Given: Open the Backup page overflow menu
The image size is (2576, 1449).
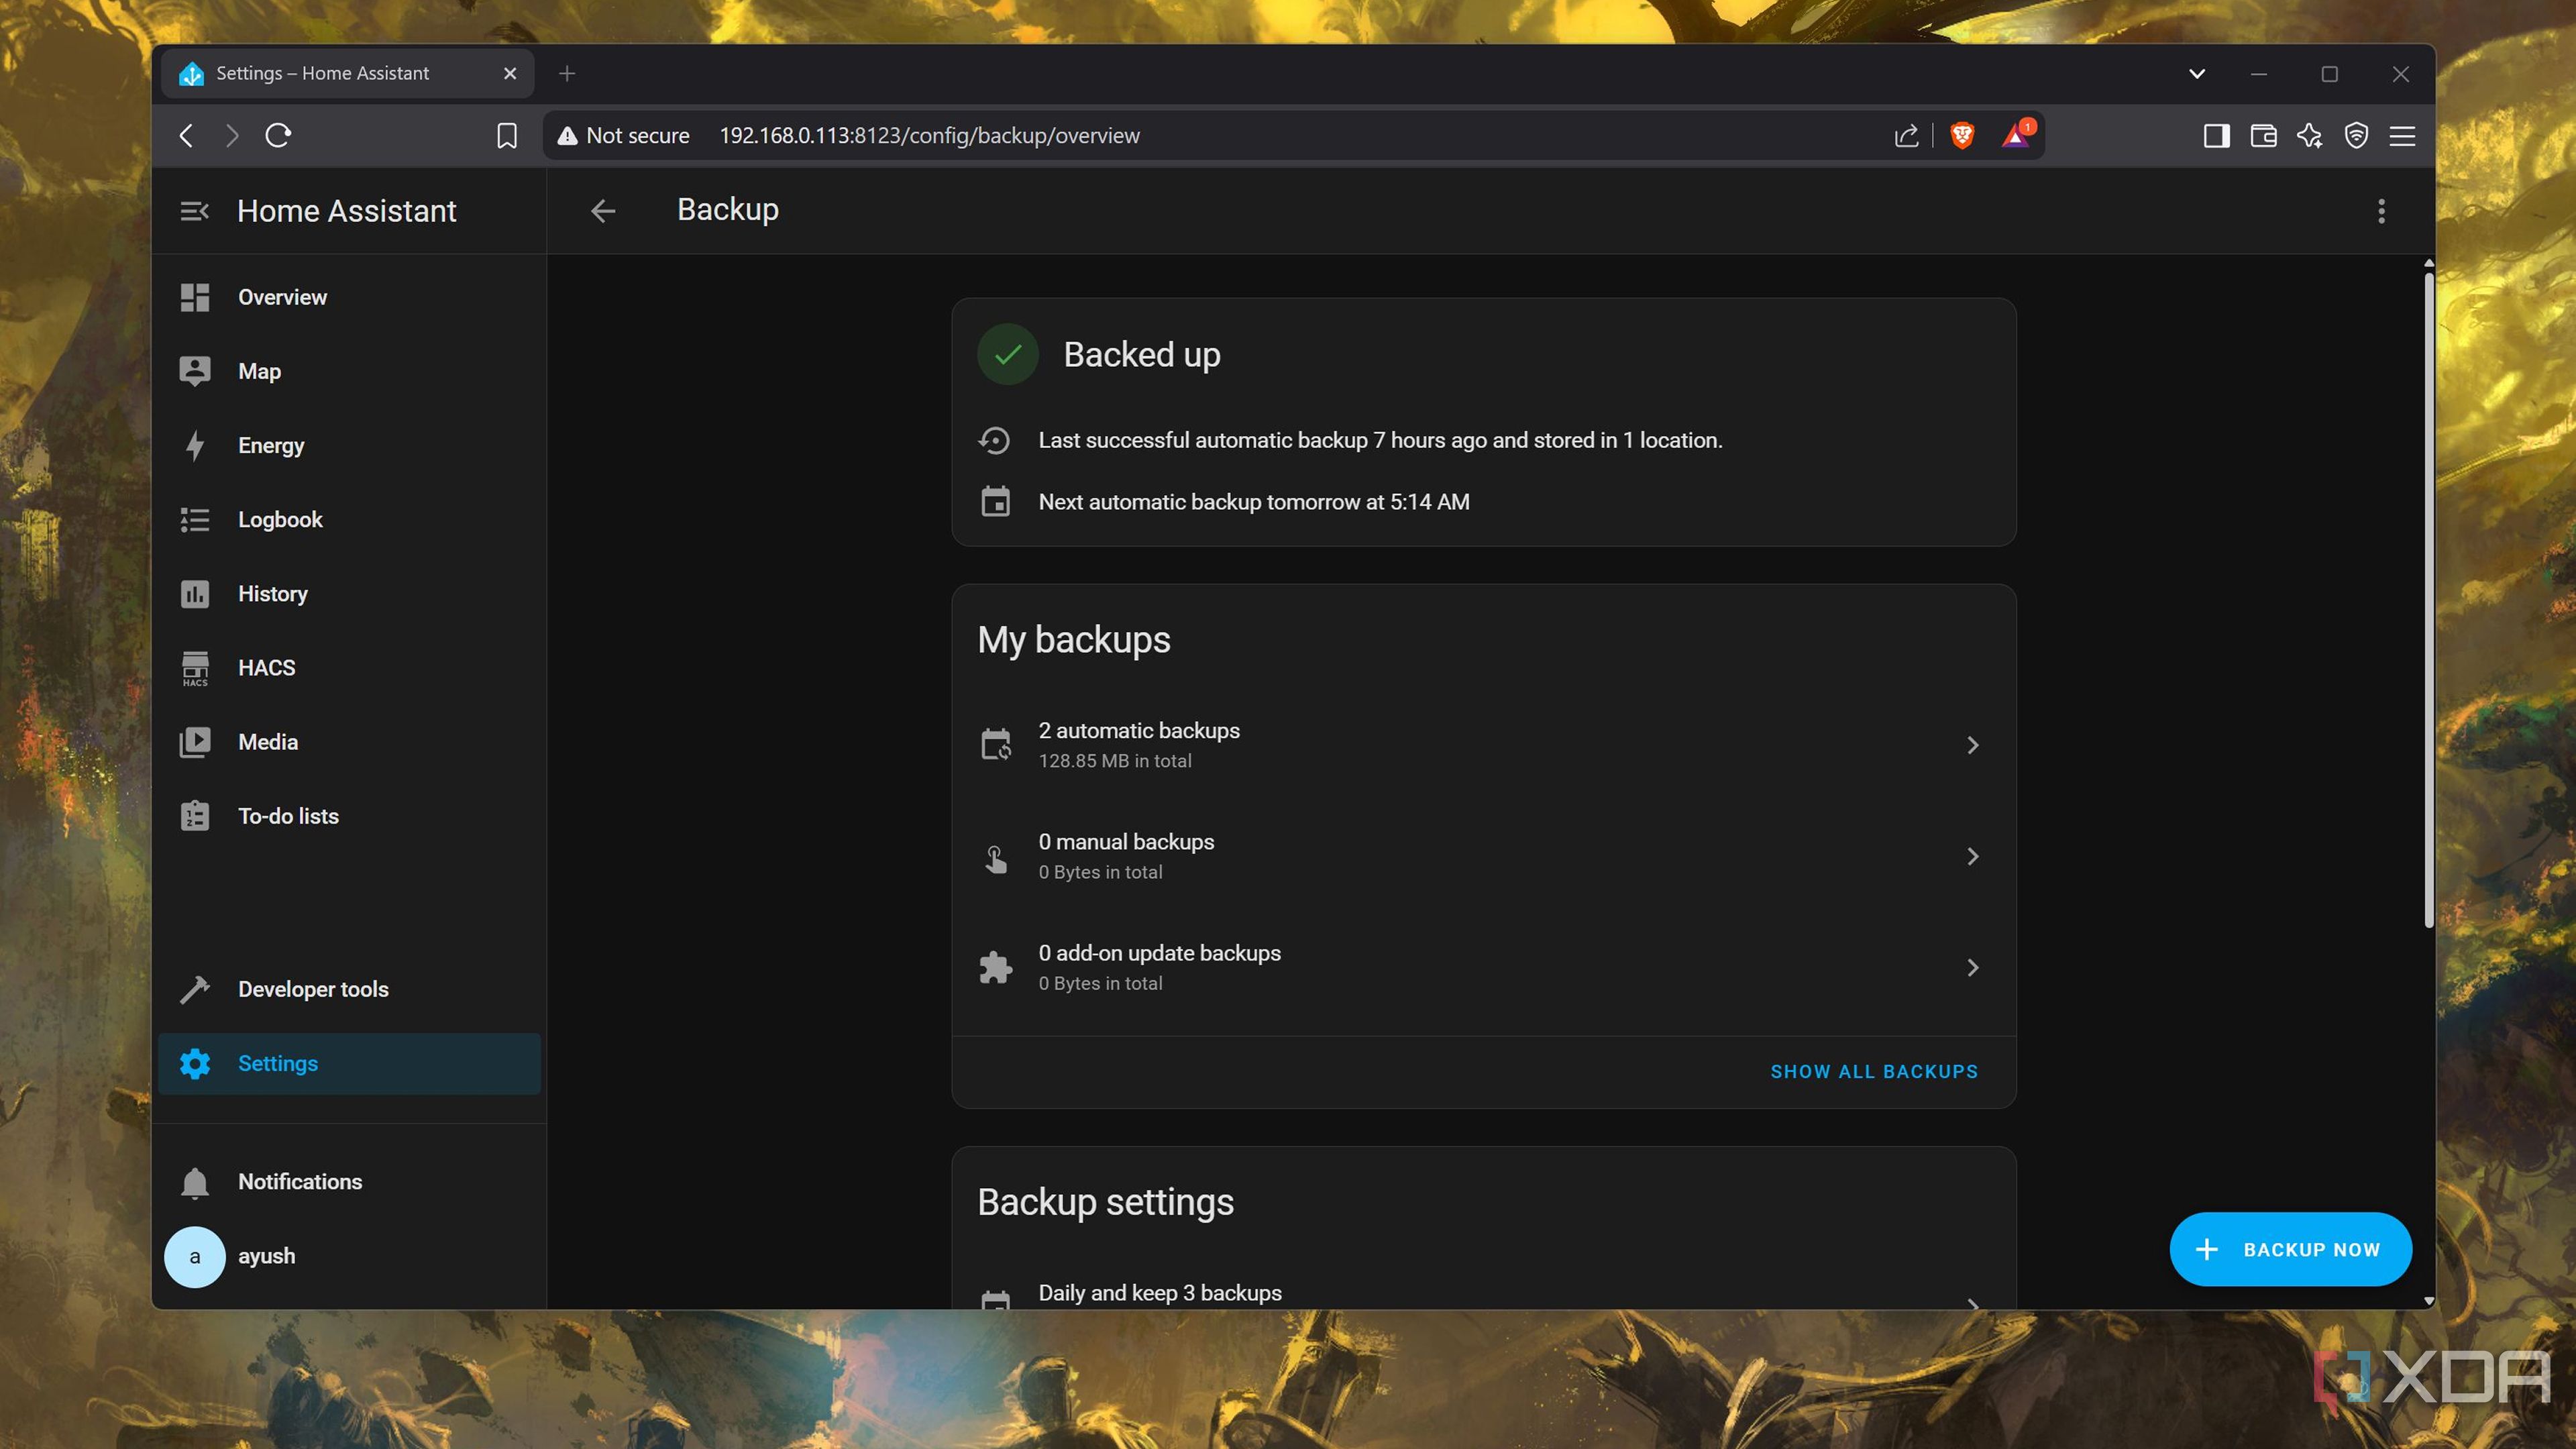Looking at the screenshot, I should coord(2381,211).
